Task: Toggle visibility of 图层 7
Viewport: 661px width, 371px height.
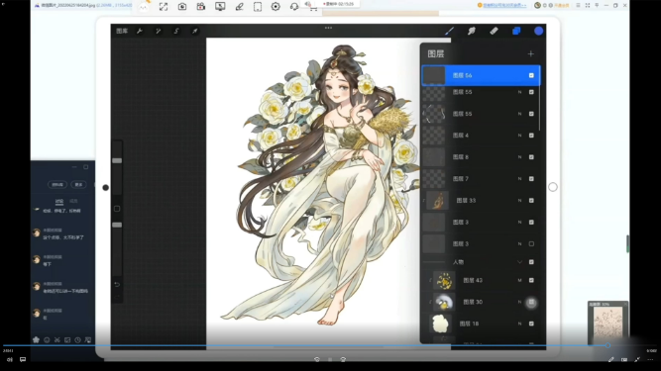Action: tap(531, 179)
